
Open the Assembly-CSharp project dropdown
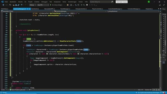(x=27, y=11)
